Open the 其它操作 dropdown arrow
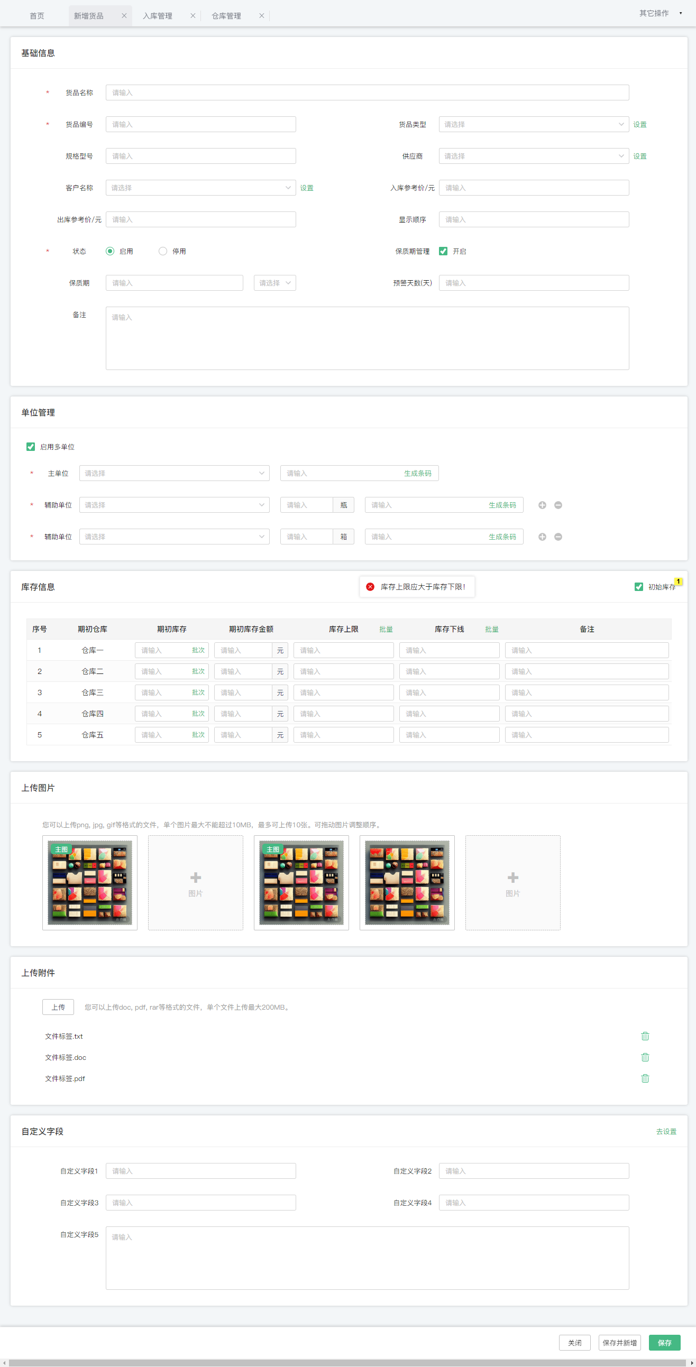 tap(681, 13)
